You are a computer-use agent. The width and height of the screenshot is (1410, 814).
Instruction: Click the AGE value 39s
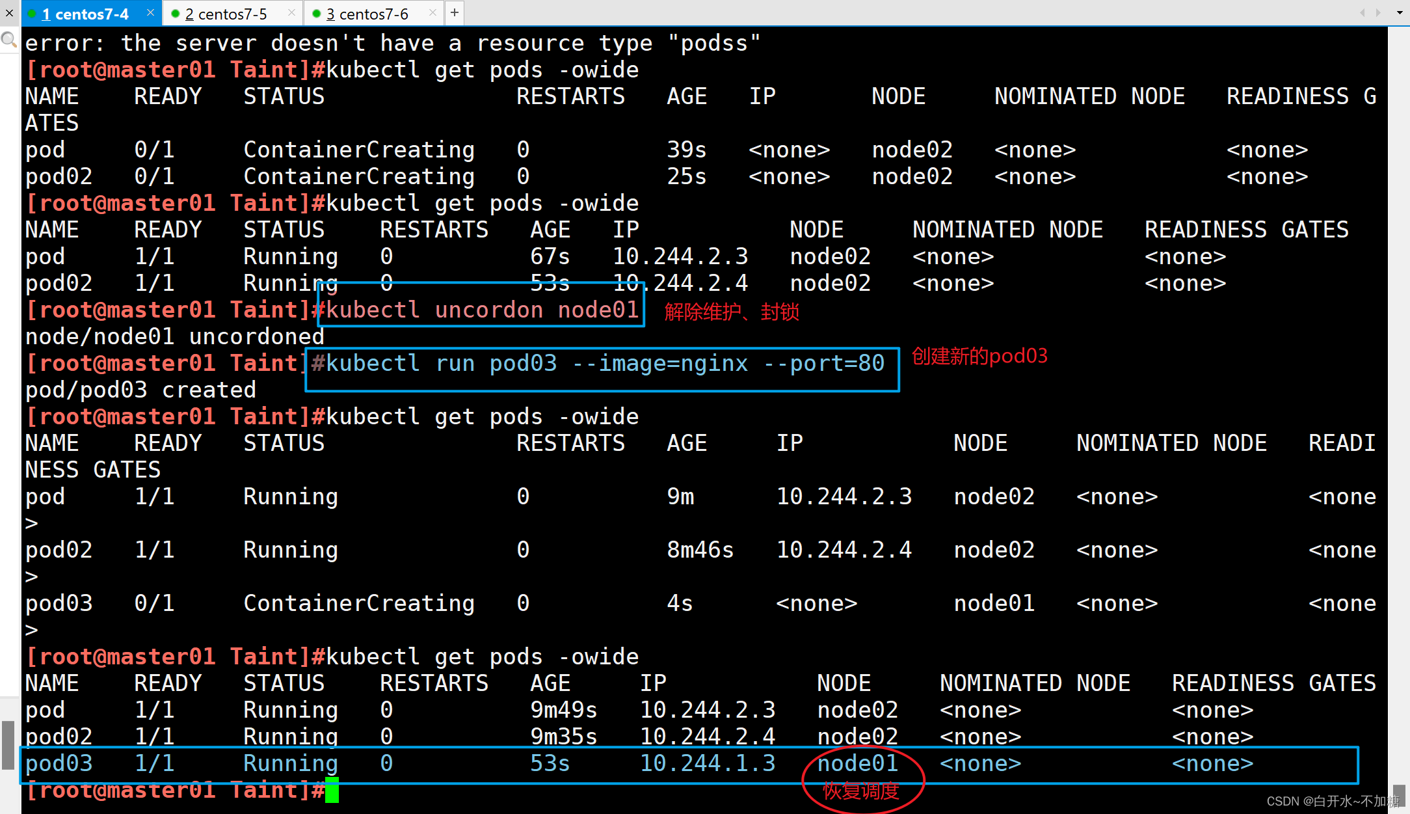686,150
